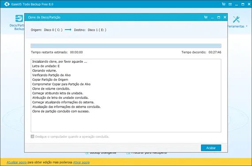Select log line 'Atualização das informações do sistema concluída.'

tap(66, 106)
